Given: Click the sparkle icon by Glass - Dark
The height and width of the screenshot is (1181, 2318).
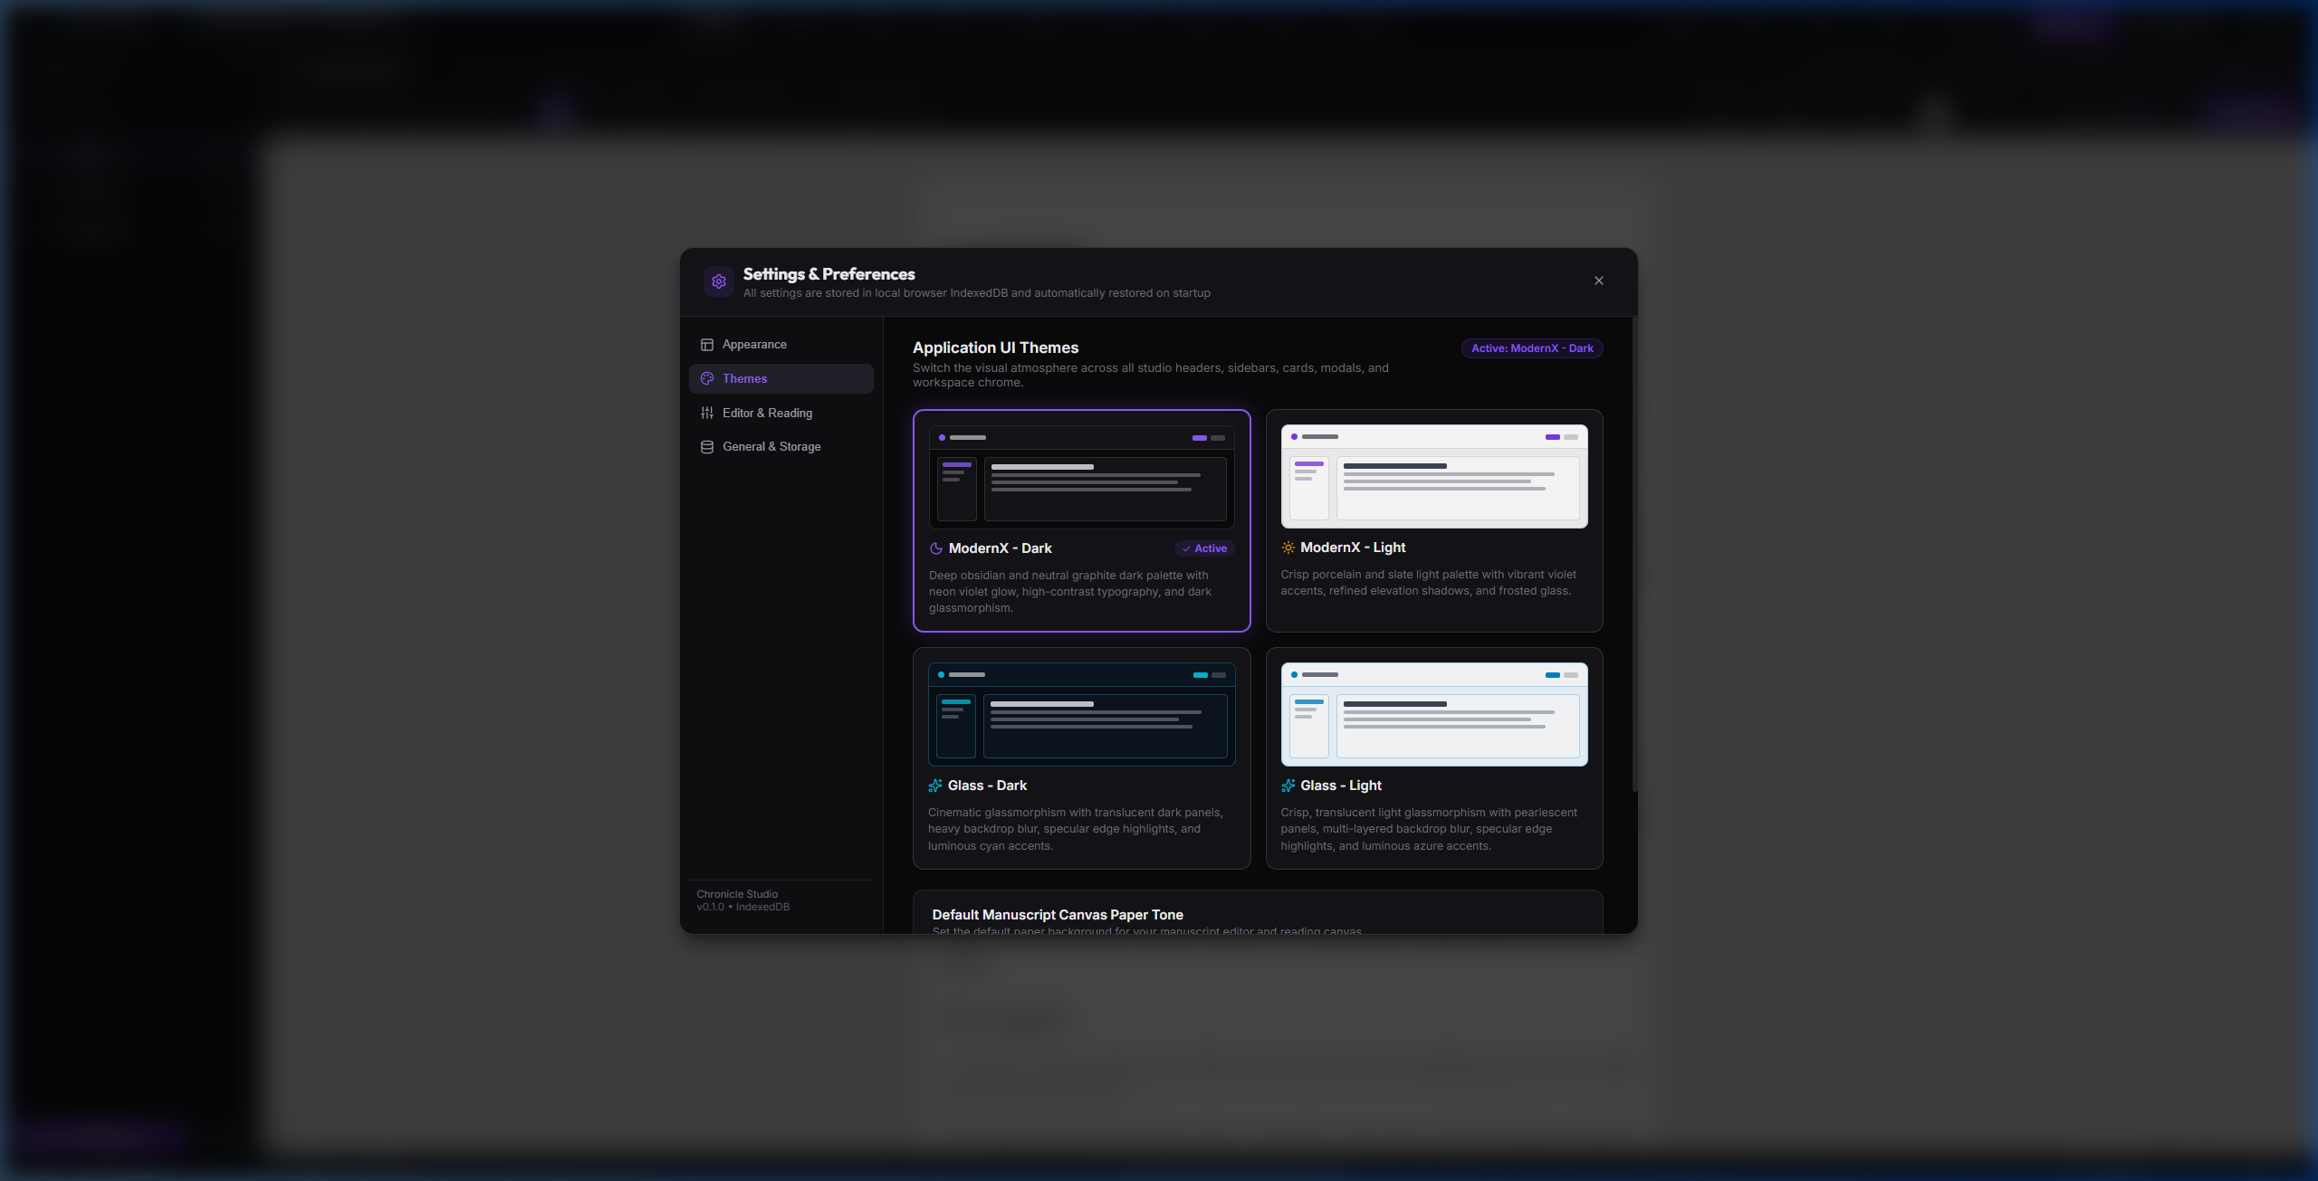Looking at the screenshot, I should tap(935, 786).
